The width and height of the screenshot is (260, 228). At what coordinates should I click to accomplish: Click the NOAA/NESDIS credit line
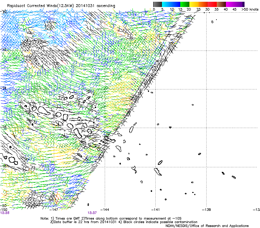(x=207, y=226)
